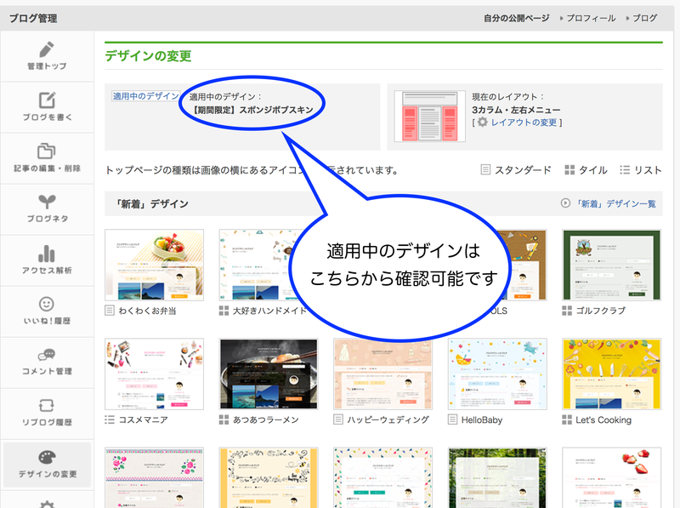Open いいね!履歴 smiley icon
680x508 pixels.
tap(47, 304)
